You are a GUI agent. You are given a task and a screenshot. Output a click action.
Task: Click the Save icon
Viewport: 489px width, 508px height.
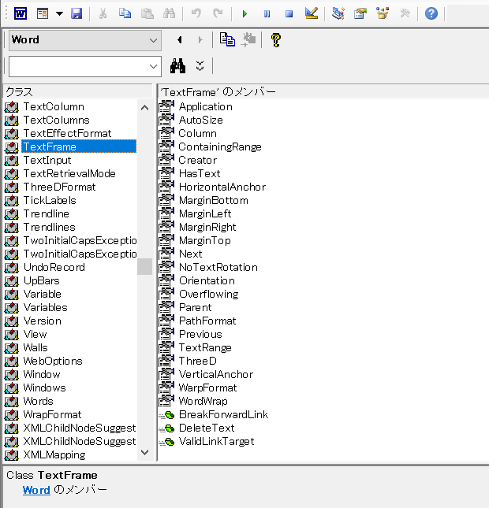[x=77, y=13]
